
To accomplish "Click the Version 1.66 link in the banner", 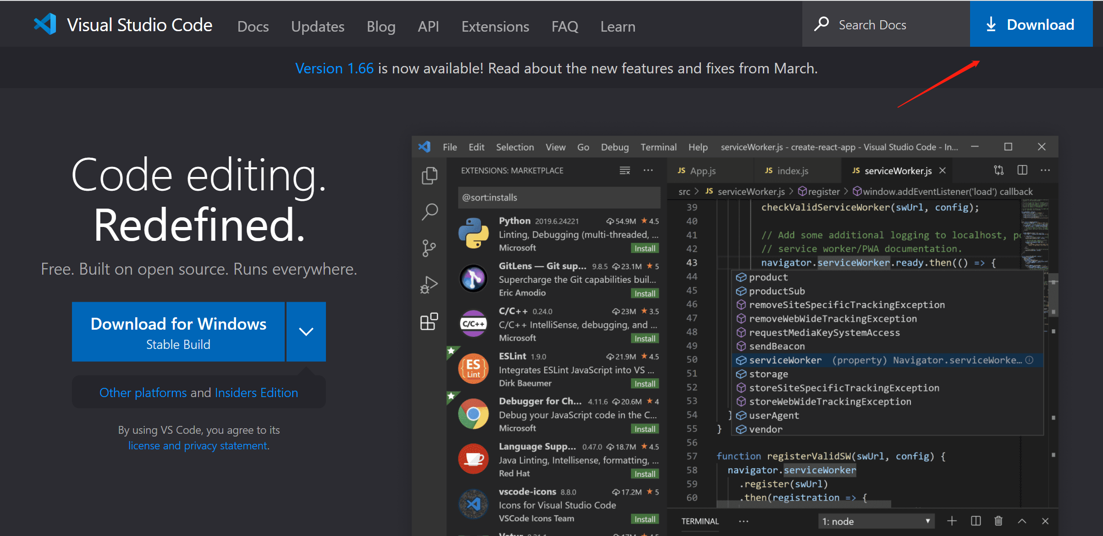I will (x=334, y=68).
